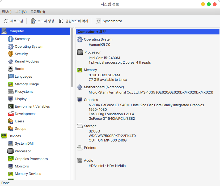220x186 pixels.
Task: Open the 보기(V) menu
Action: click(21, 12)
